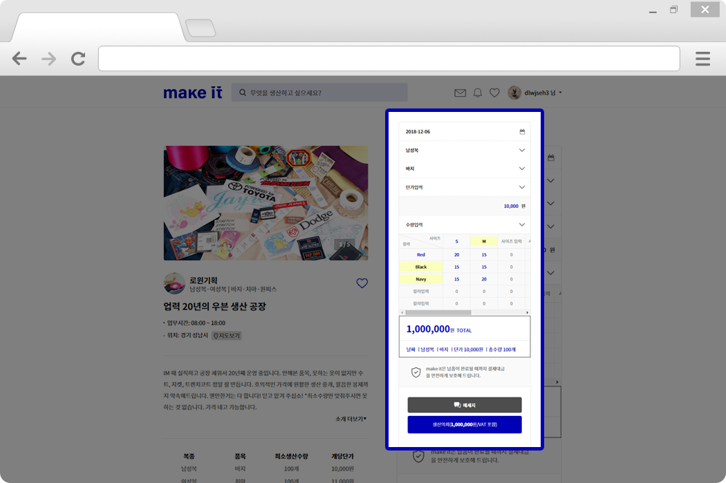Screen dimensions: 726x483
Task: Open the calendar icon next to 2018-12-06
Action: click(x=522, y=132)
